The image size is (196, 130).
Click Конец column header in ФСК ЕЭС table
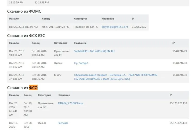click(x=36, y=43)
